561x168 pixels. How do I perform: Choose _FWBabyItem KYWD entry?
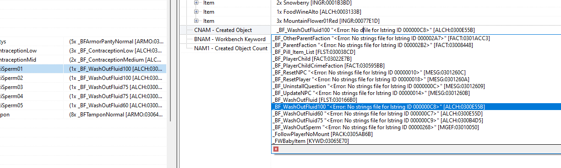click(x=310, y=141)
